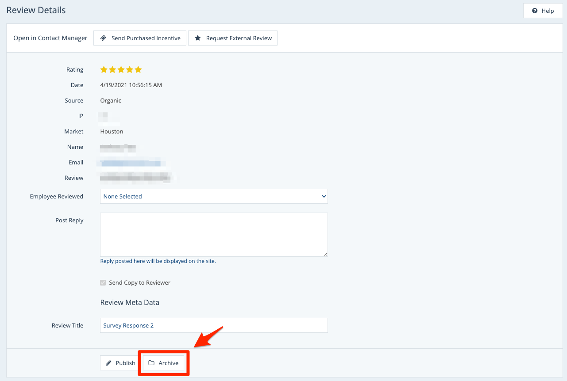Screen dimensions: 567x381
Task: Focus the Post Reply text area
Action: coord(214,234)
